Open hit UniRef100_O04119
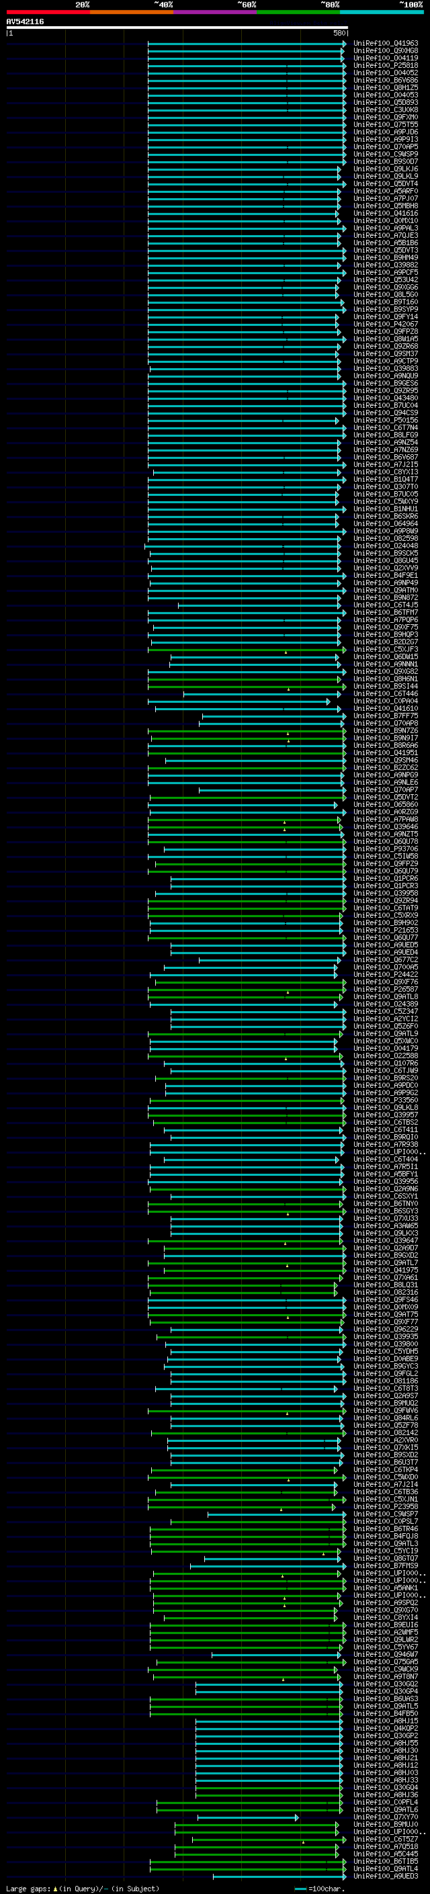Screen dimensions: 430x1894 pyautogui.click(x=386, y=58)
